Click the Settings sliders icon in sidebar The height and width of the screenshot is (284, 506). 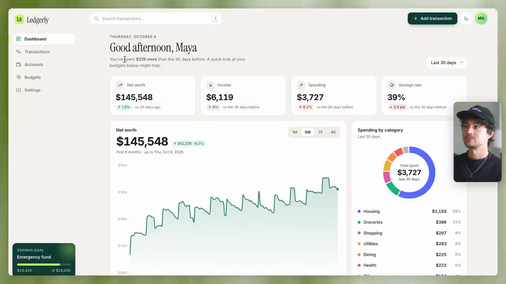[x=19, y=90]
